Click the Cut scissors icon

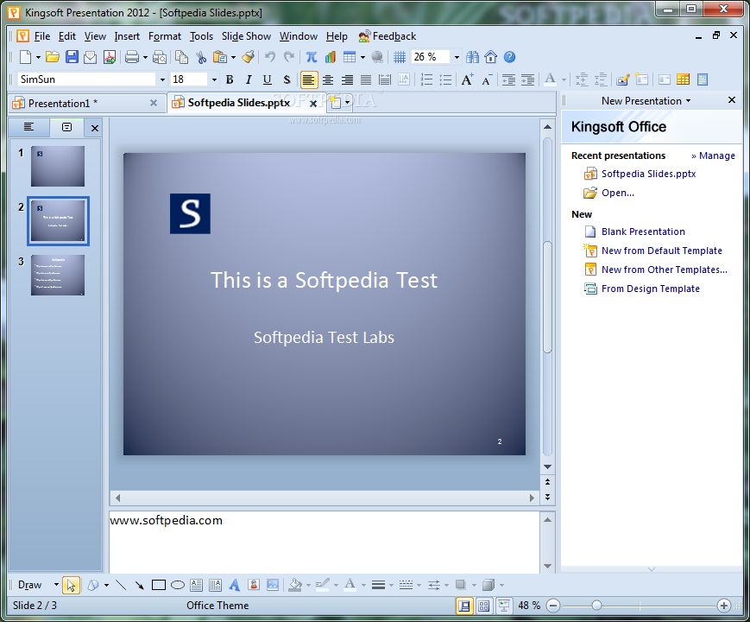201,58
